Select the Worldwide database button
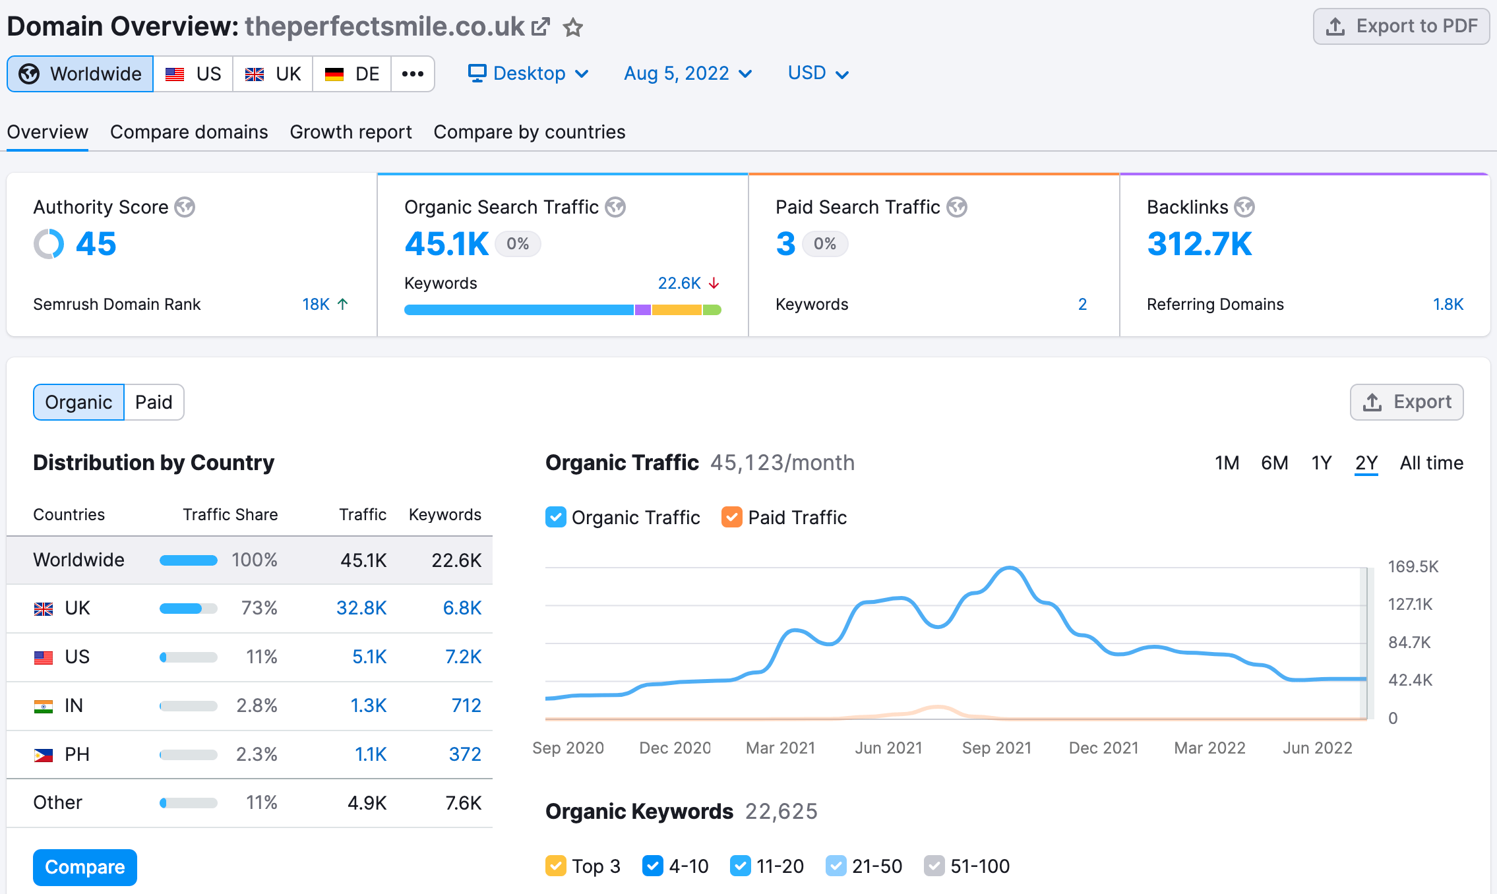Image resolution: width=1497 pixels, height=894 pixels. 80,74
